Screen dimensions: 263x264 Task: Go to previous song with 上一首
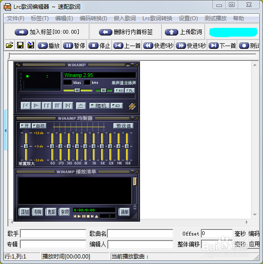coord(127,46)
